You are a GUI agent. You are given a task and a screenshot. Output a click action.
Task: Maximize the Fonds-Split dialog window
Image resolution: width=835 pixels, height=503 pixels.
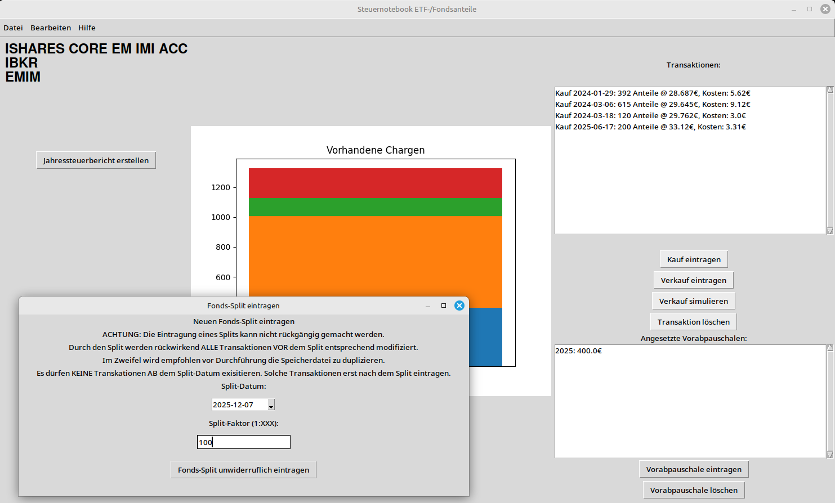pos(444,306)
